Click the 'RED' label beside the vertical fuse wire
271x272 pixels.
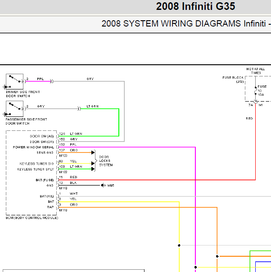[249, 119]
